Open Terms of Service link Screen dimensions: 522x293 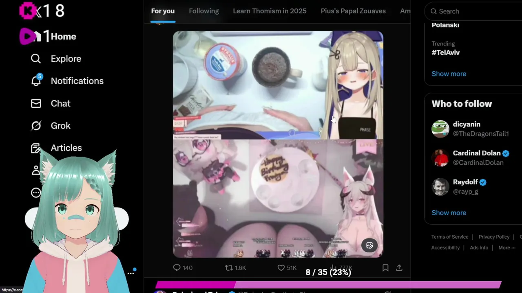[450, 237]
